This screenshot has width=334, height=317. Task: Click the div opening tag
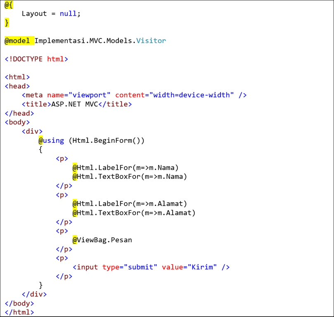[x=32, y=131]
